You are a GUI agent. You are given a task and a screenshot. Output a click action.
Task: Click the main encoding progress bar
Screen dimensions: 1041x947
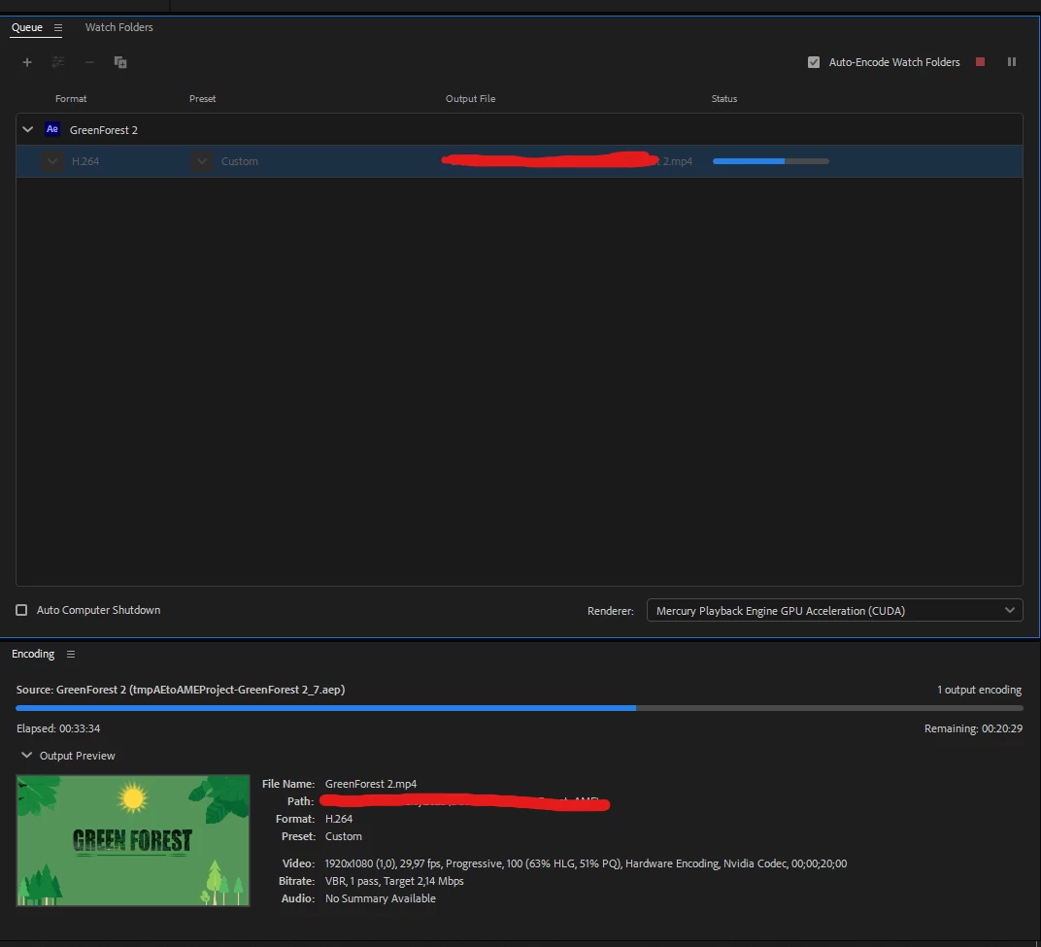[520, 708]
